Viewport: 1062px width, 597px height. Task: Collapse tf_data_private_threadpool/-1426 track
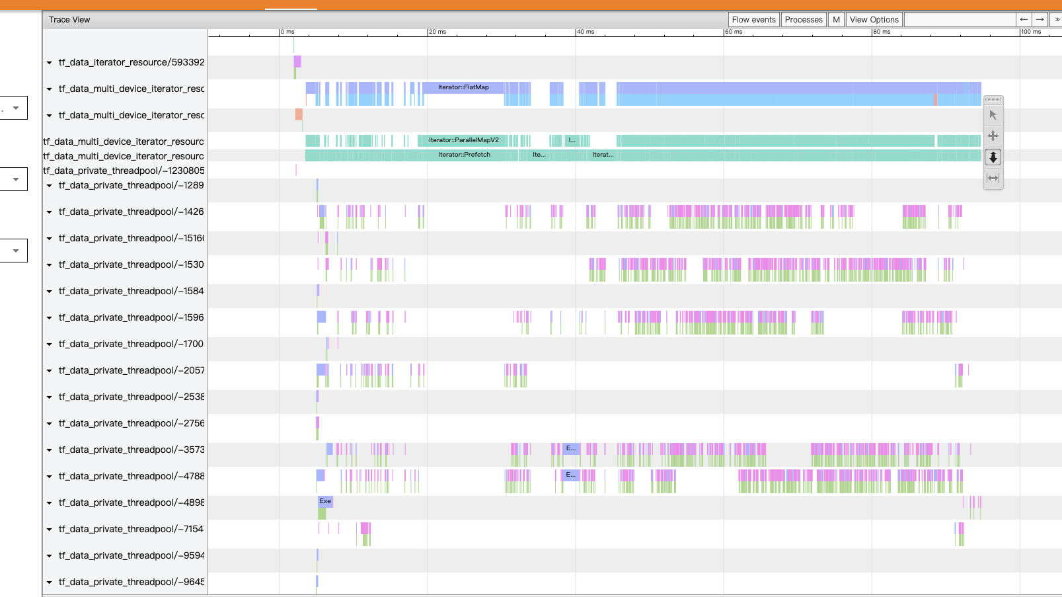coord(50,212)
